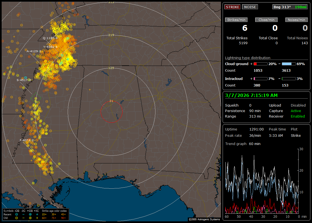Click the Receiver Enabled status
The height and width of the screenshot is (223, 312).
298,116
